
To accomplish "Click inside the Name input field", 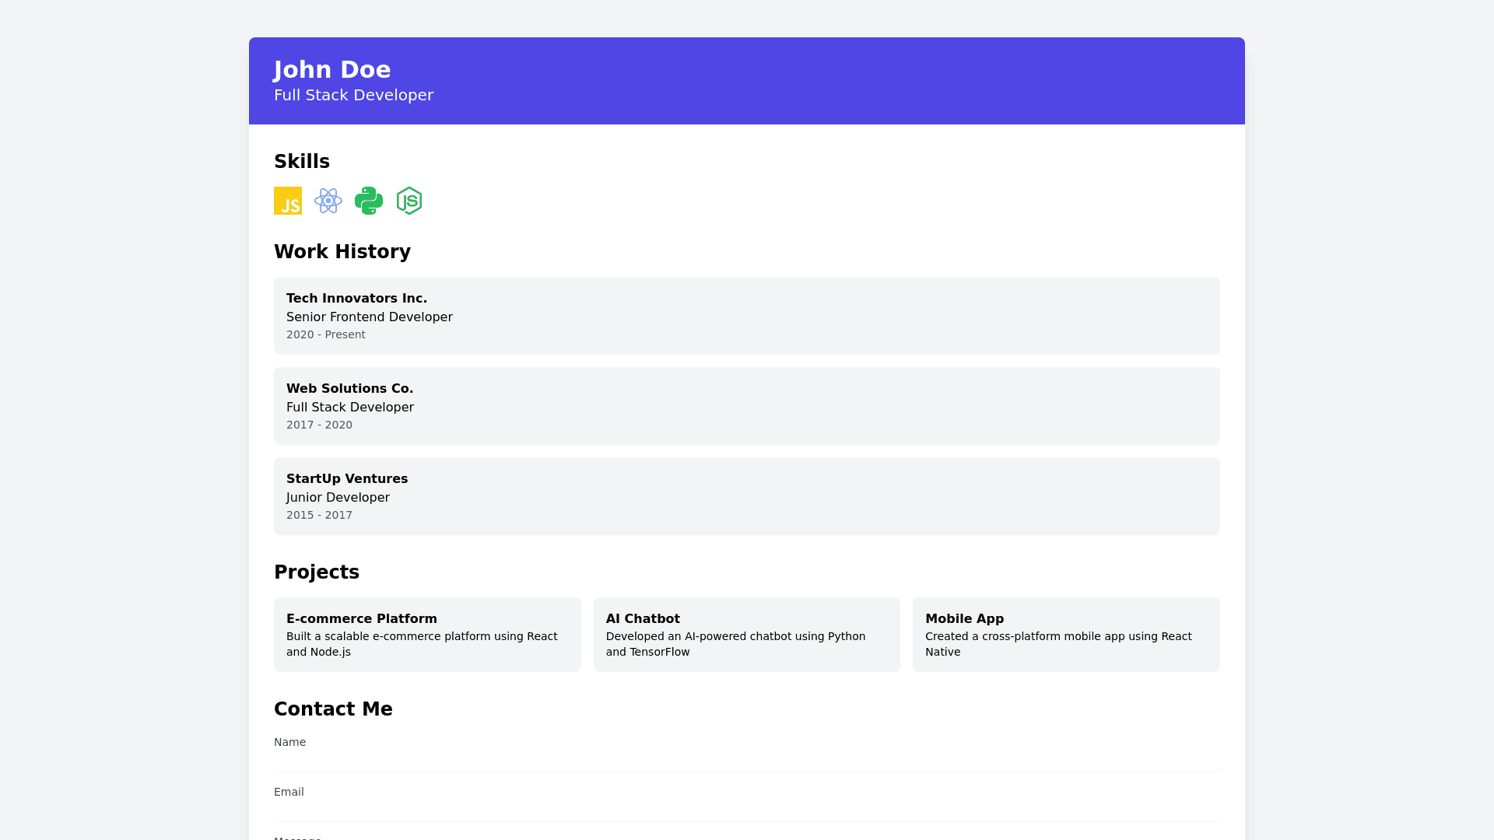I will coord(746,761).
